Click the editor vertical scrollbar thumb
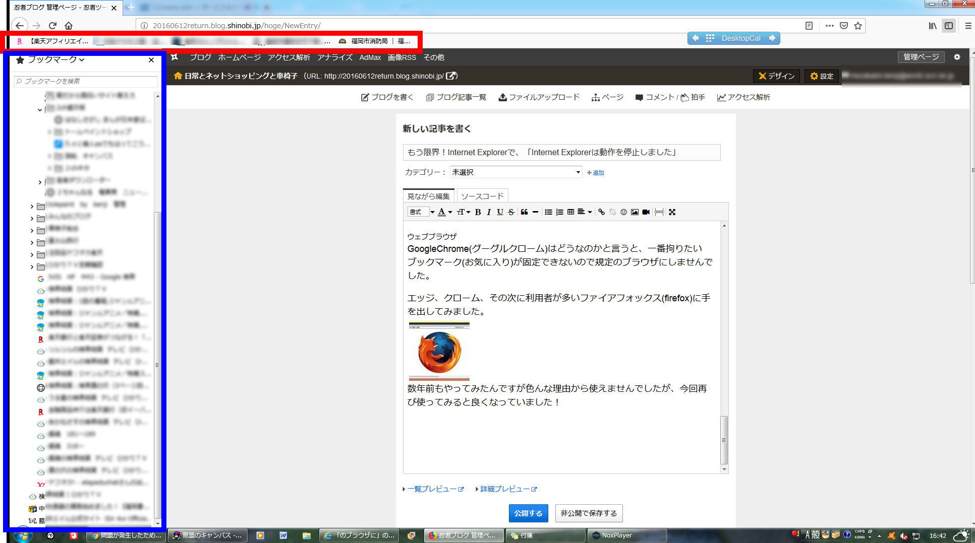 point(724,440)
